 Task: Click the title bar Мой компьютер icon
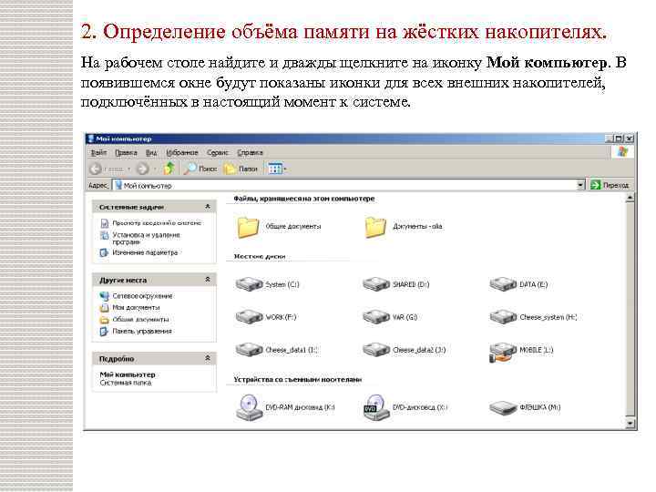90,138
